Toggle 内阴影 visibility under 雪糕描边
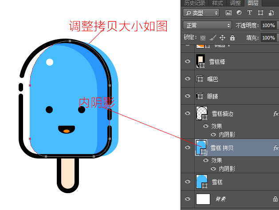The image size is (279, 210). pyautogui.click(x=213, y=135)
